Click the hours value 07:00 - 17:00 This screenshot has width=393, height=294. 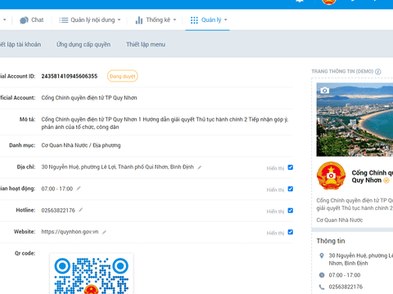57,189
